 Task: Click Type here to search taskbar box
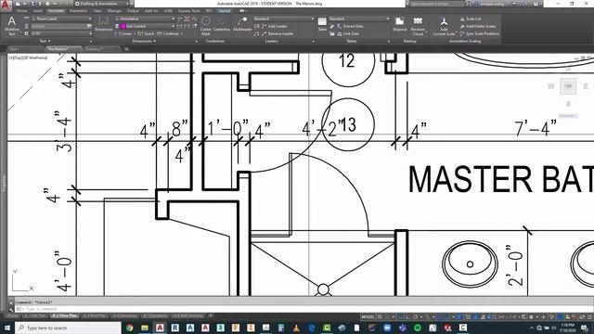click(x=68, y=328)
